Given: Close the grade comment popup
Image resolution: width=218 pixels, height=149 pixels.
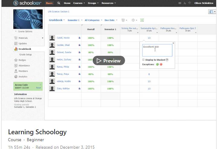Looking at the screenshot, I should click(x=173, y=43).
